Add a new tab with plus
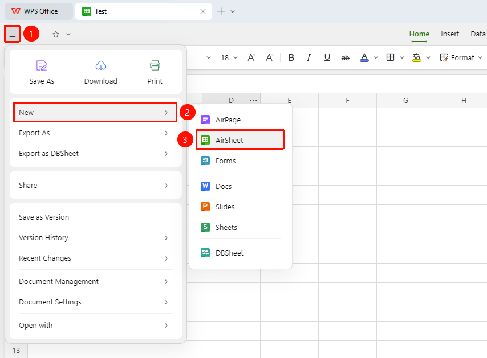 [221, 11]
